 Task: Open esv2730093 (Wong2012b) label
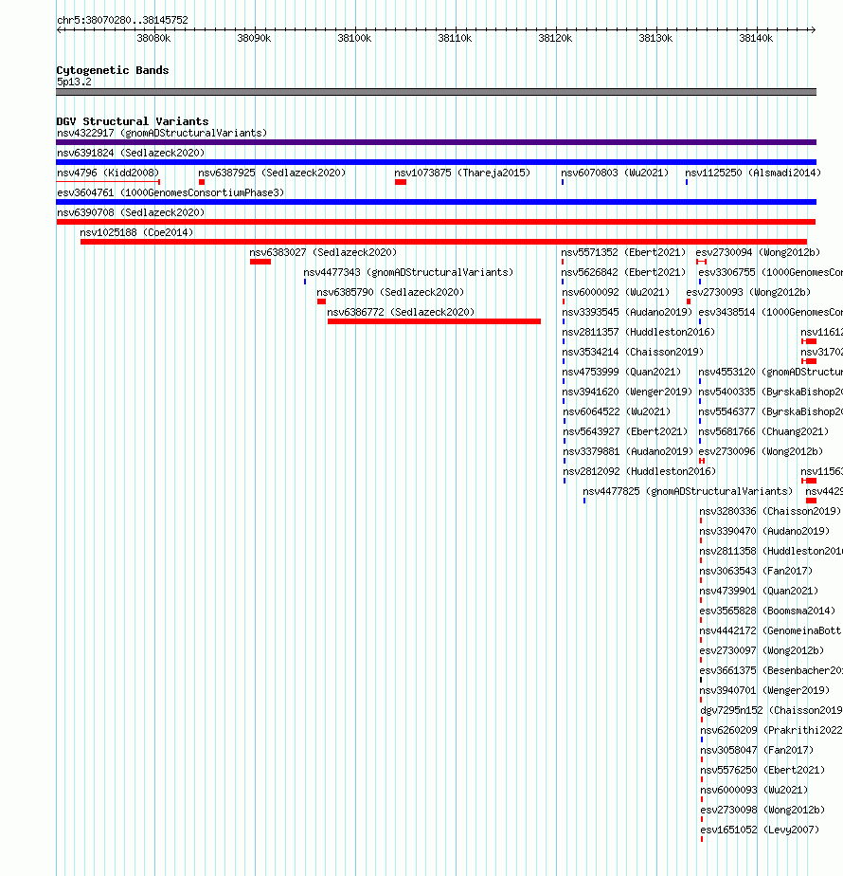[748, 292]
